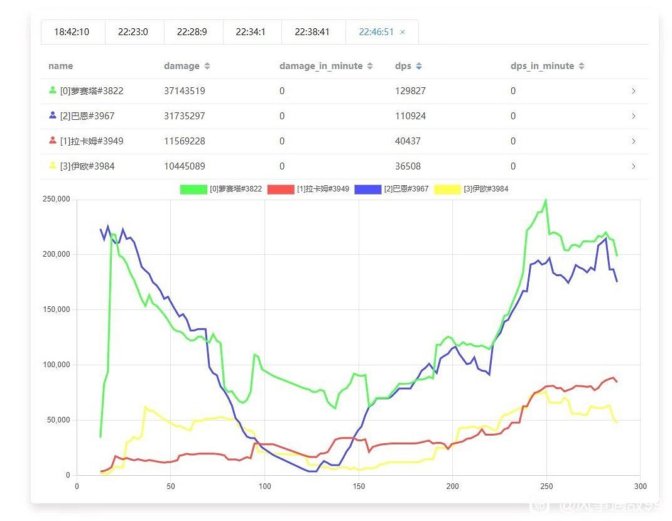Sort by damage_in_minute column arrows
Viewport: 672px width, 521px height.
(x=370, y=66)
